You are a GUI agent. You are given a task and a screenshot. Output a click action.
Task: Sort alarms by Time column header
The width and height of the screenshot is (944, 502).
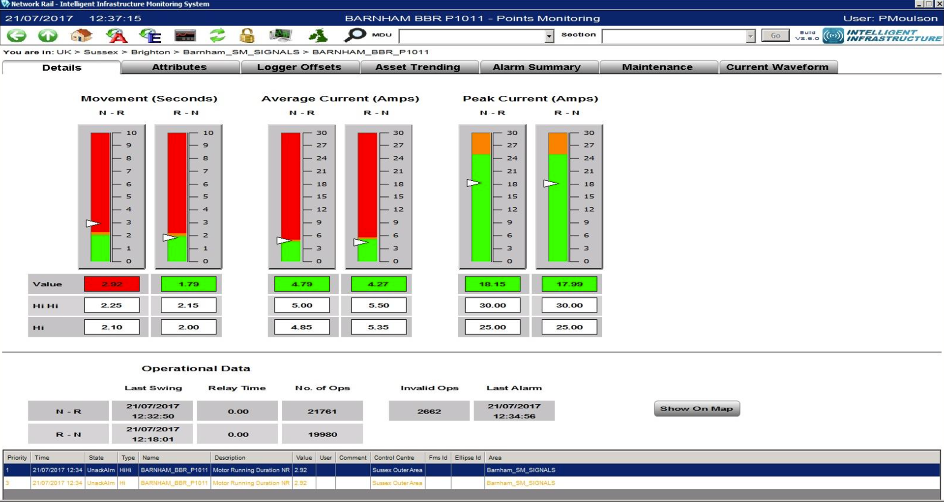coord(58,457)
